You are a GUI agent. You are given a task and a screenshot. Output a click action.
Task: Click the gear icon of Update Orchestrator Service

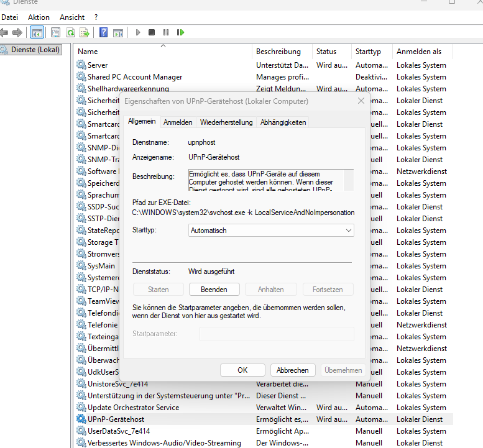(x=81, y=408)
